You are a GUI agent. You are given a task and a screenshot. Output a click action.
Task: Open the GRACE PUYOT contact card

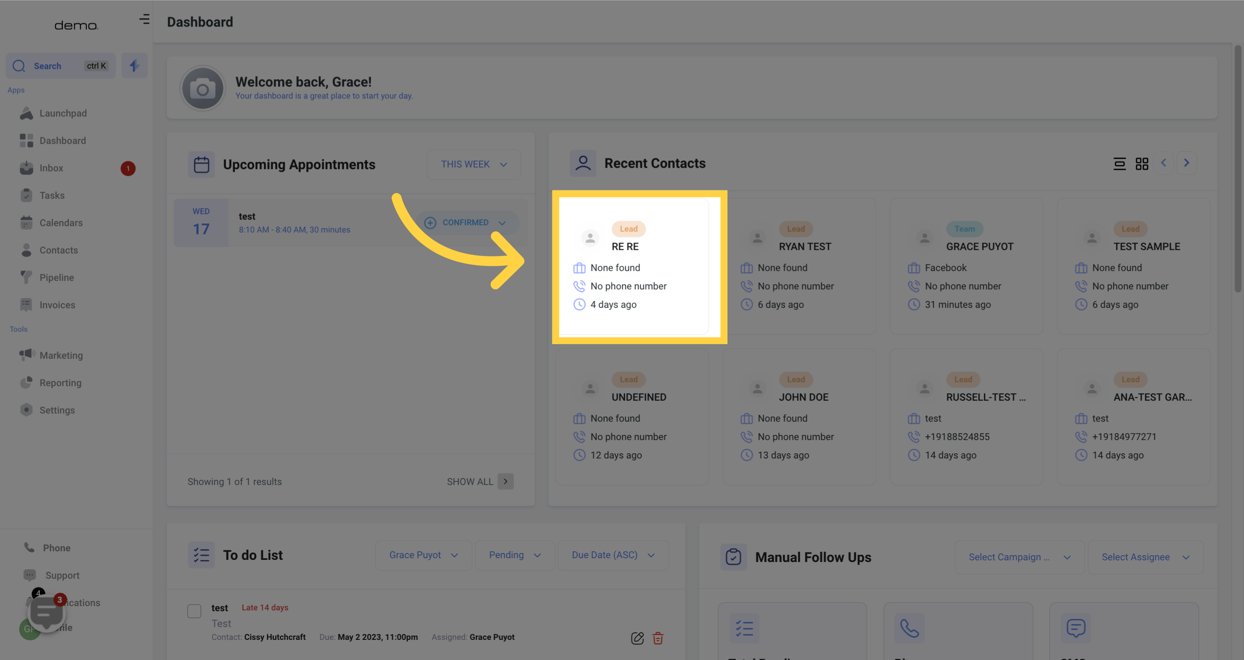966,266
